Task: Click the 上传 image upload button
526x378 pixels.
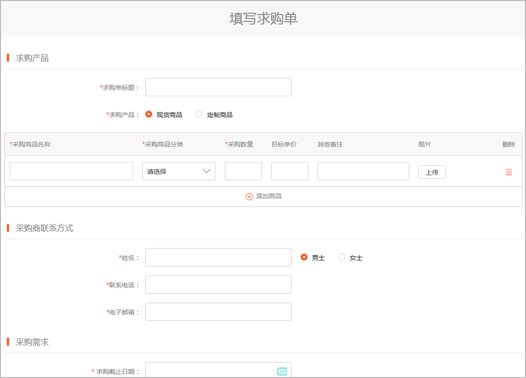Action: point(432,172)
